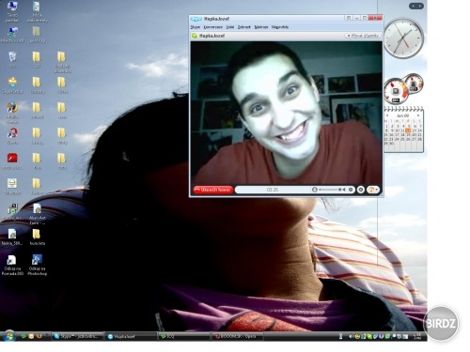Click the call duration timer 03:25

[273, 190]
